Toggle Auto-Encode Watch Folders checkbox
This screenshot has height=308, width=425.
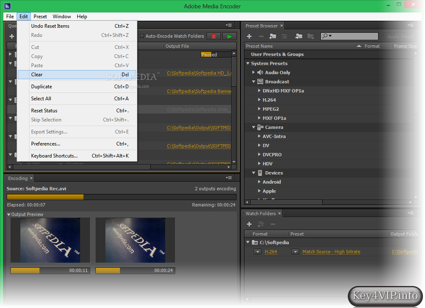(x=142, y=36)
